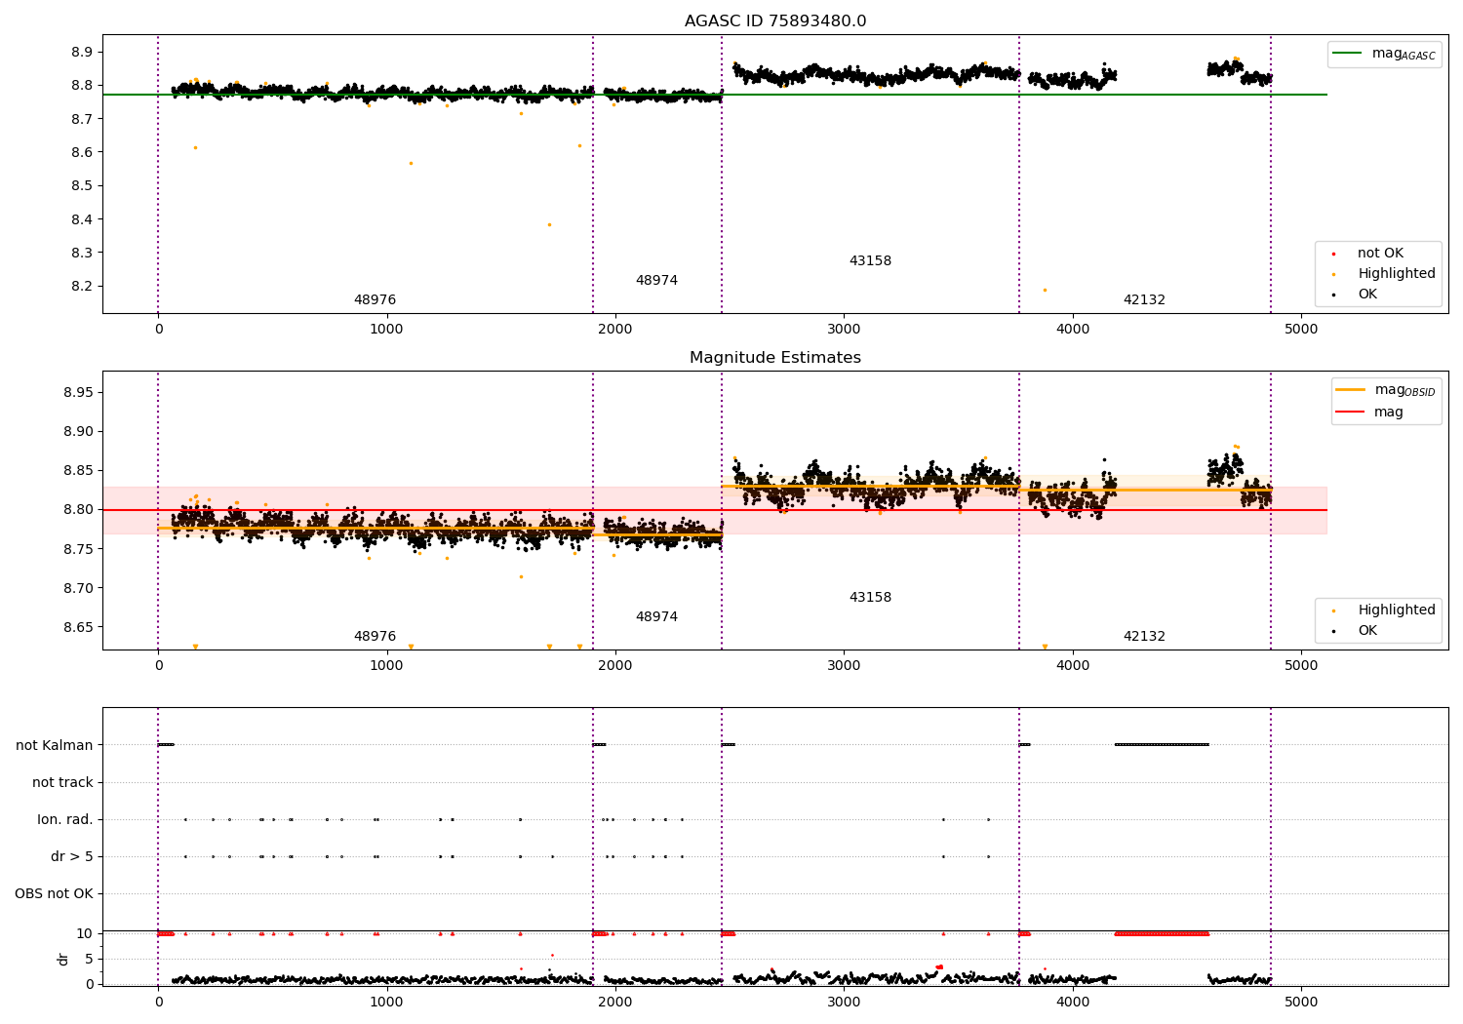Click the 3000 x-tick on the middle plot
The width and height of the screenshot is (1463, 1024).
click(844, 665)
